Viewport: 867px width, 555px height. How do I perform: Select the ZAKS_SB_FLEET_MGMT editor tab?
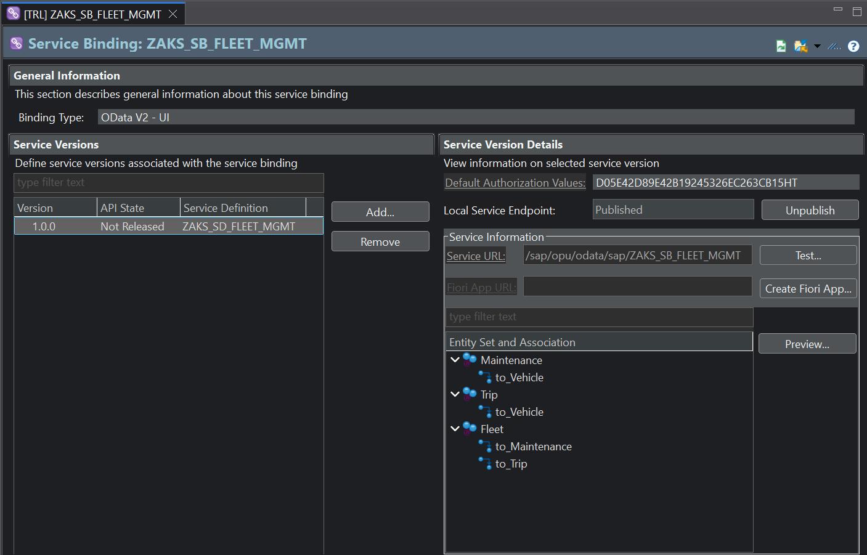point(92,14)
